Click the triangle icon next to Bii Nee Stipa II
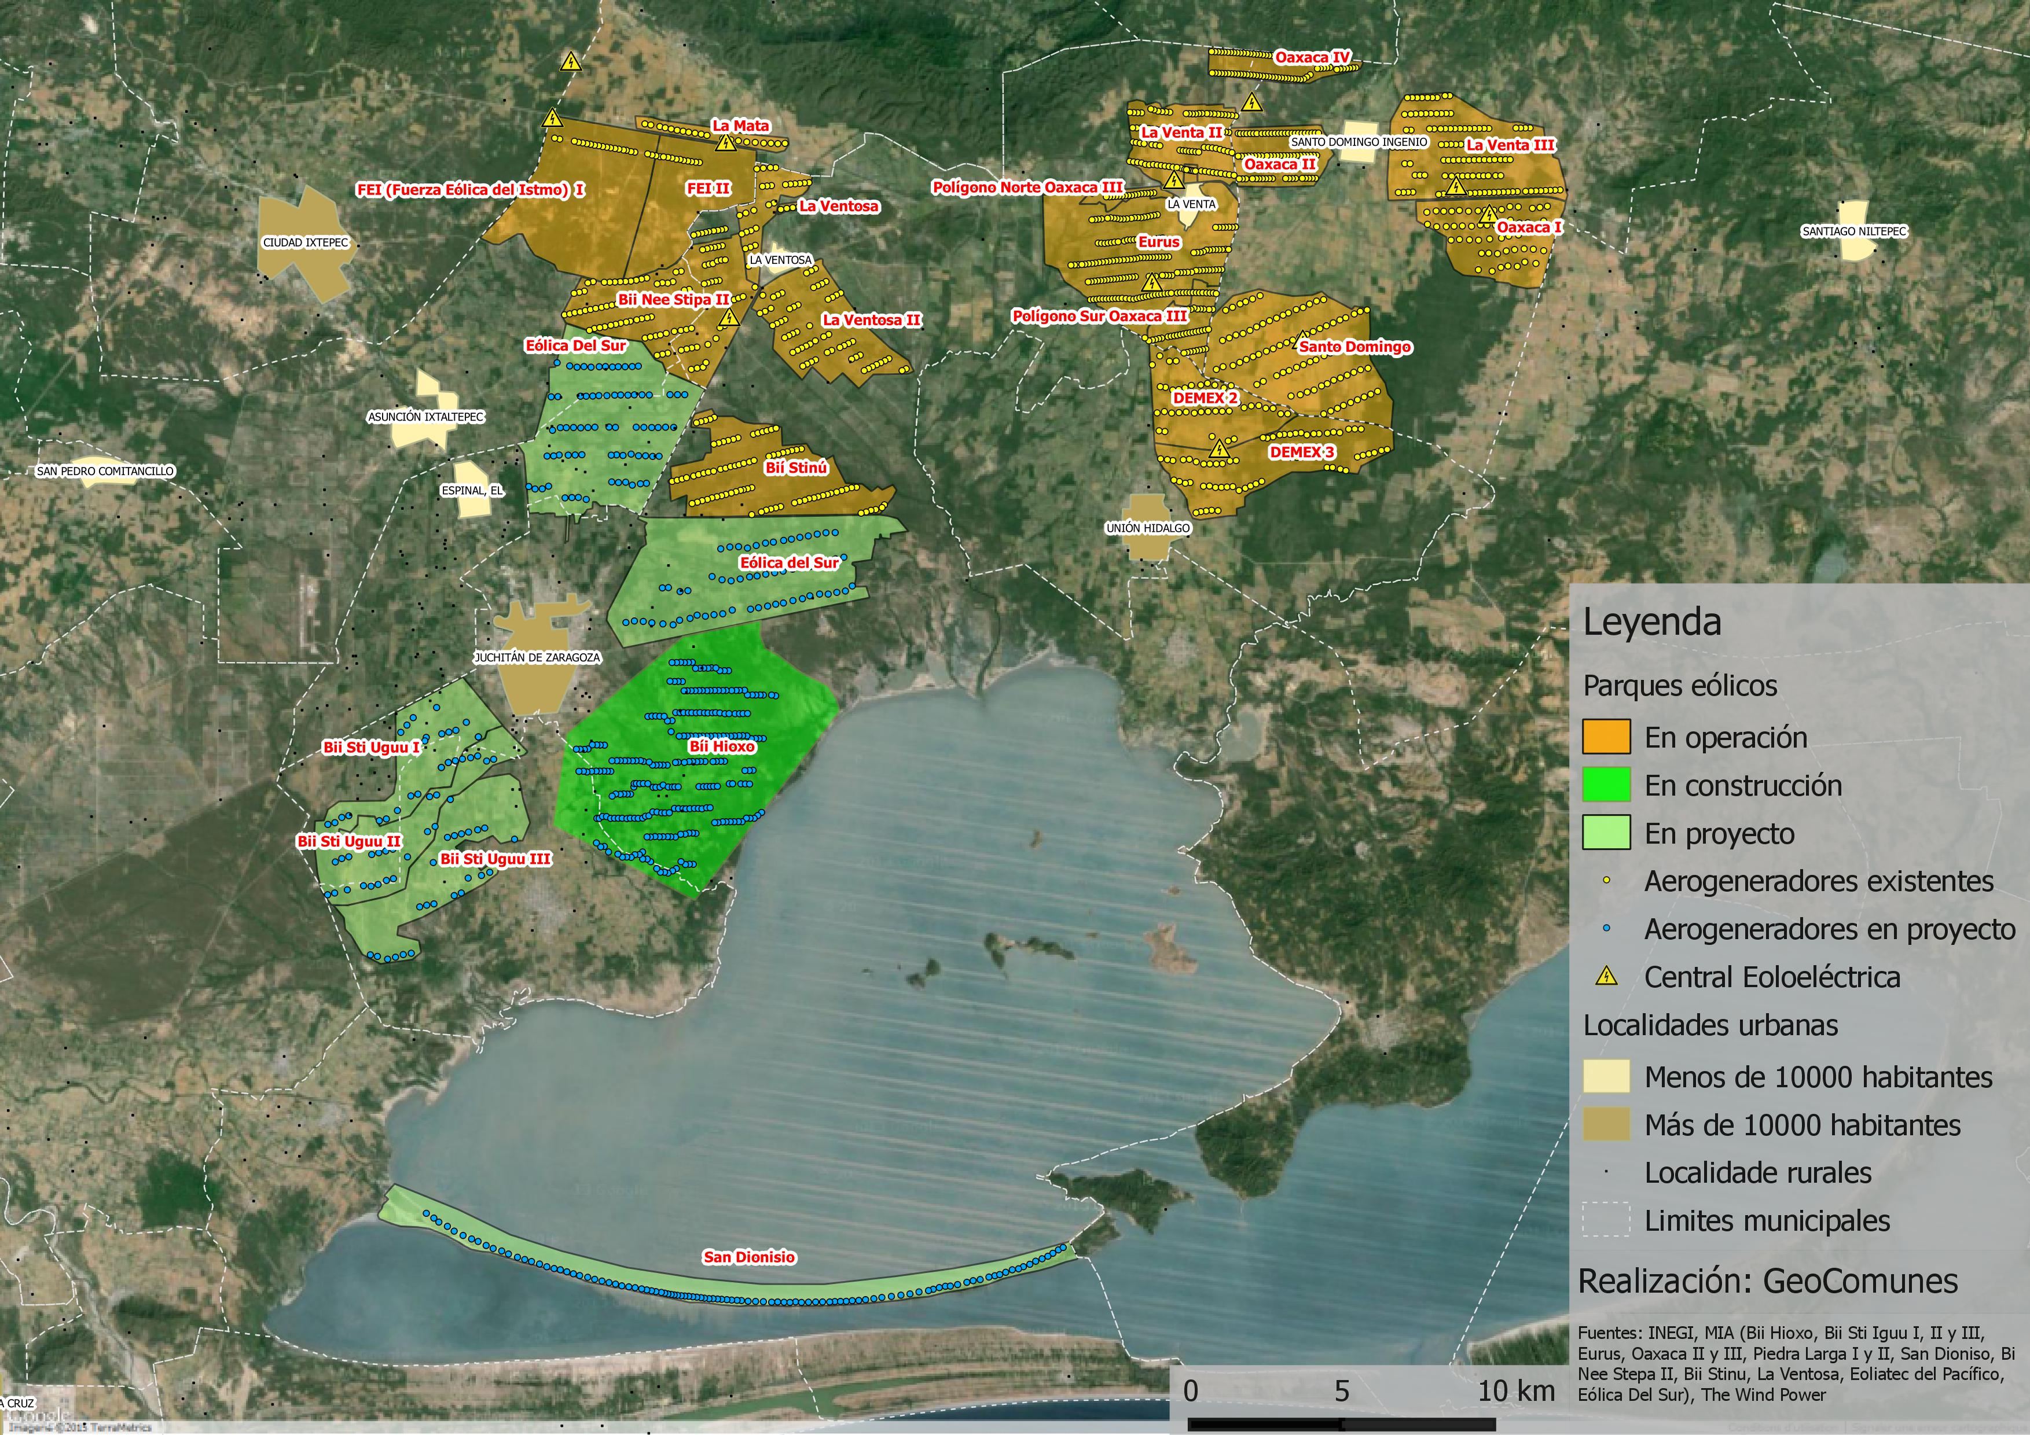 729,317
